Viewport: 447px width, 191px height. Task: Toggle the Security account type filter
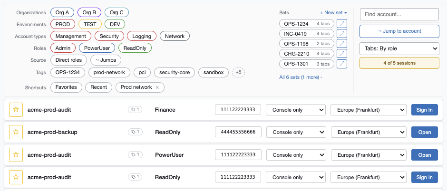[109, 36]
